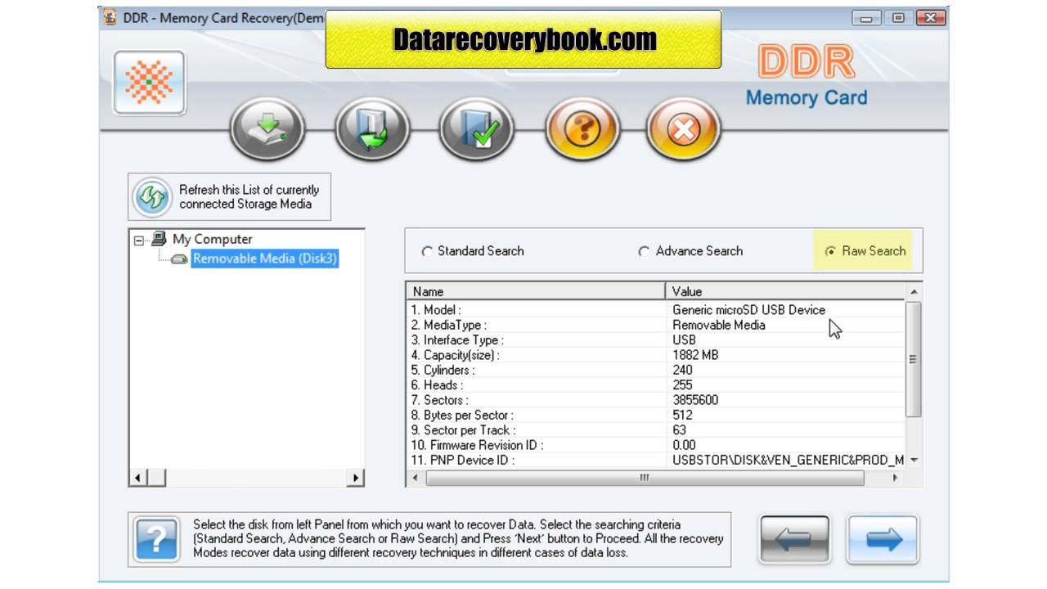Viewport: 1047px width, 589px height.
Task: Click the 'Removable Media' value cell
Action: point(719,325)
